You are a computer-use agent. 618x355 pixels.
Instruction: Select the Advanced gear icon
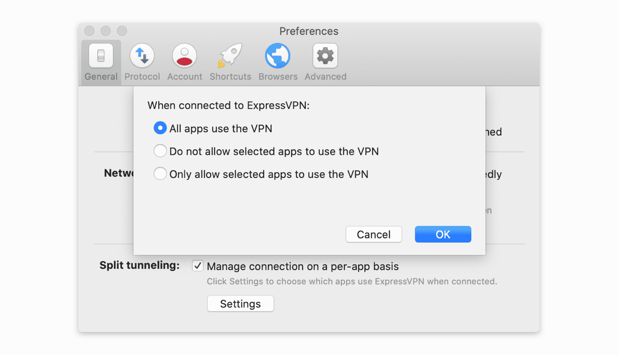(x=325, y=56)
